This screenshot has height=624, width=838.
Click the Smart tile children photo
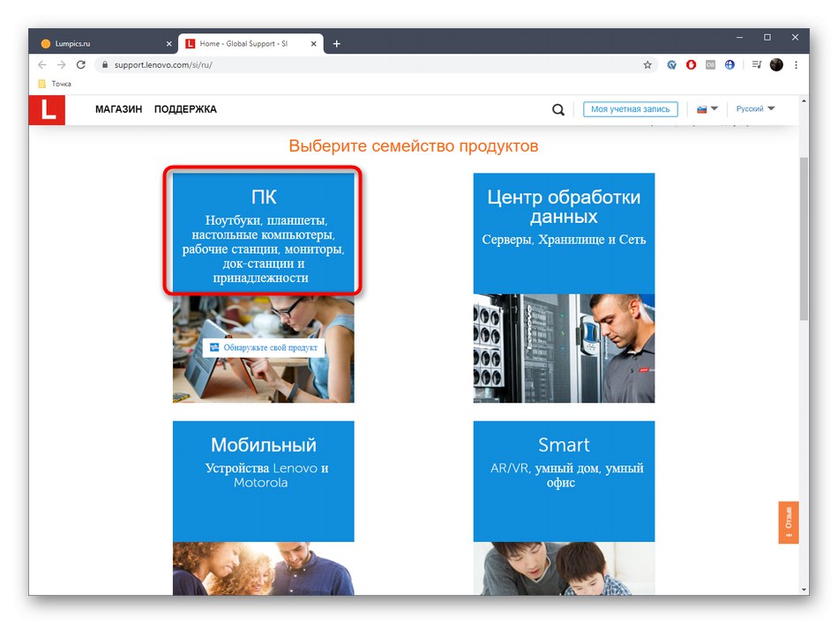click(x=564, y=568)
